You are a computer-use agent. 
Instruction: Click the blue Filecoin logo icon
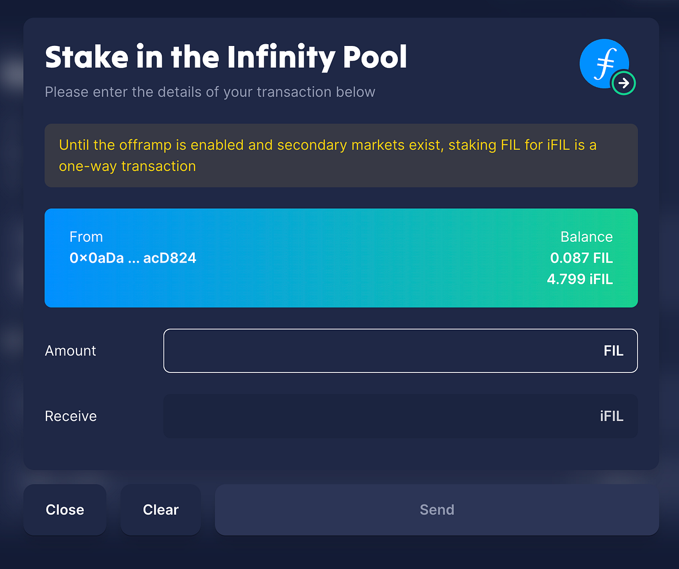click(604, 63)
